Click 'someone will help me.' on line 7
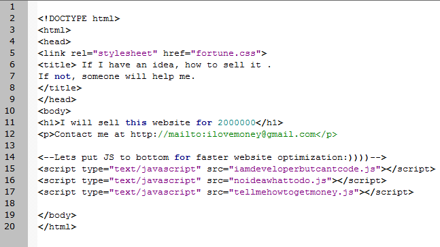440x247 pixels. (138, 76)
